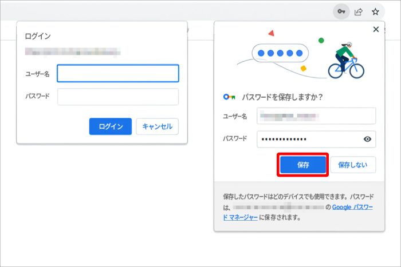The width and height of the screenshot is (401, 267).
Task: Click the ログイン dialog title
Action: tap(38, 36)
